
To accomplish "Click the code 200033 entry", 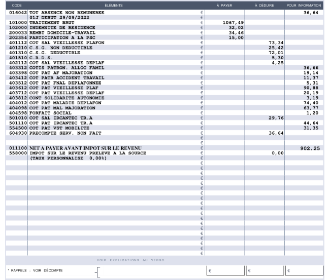I will 18,32.
